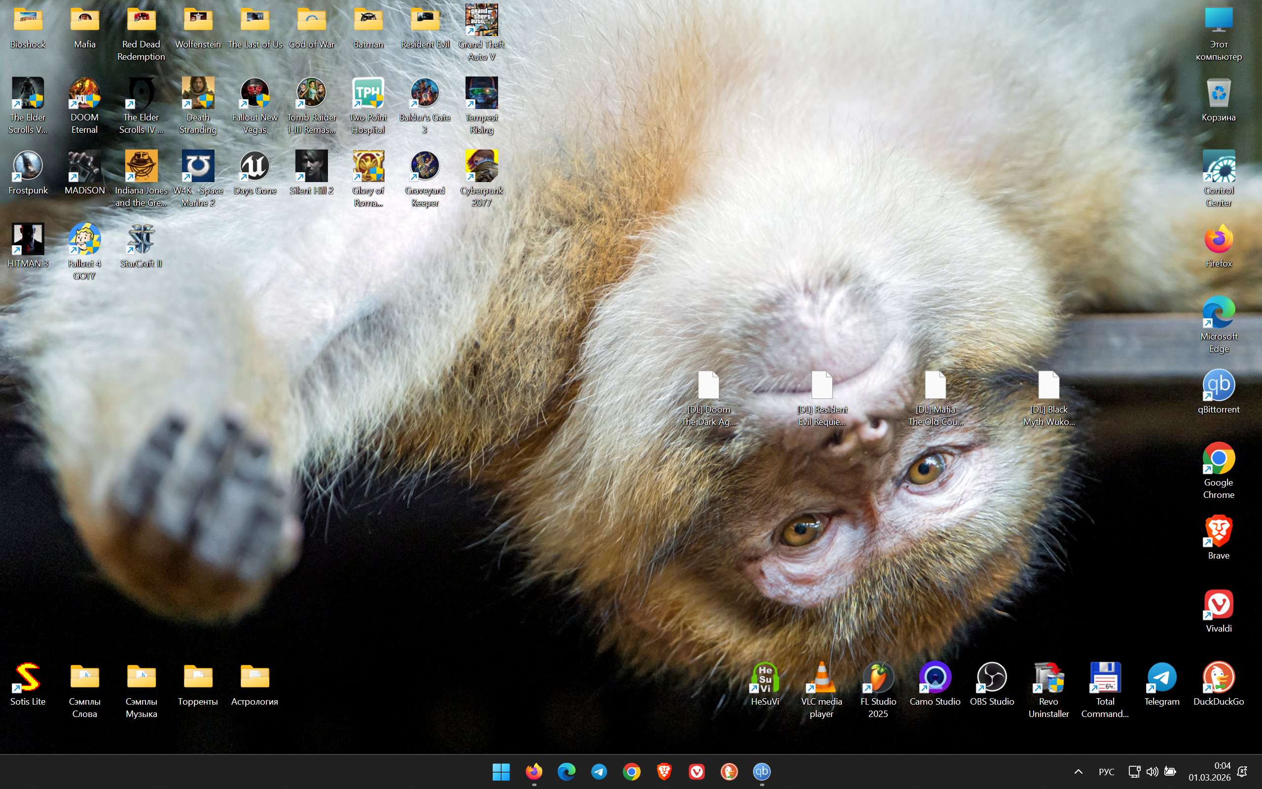Image resolution: width=1262 pixels, height=789 pixels.
Task: Select the Total Commander shortcut icon
Action: click(1105, 678)
